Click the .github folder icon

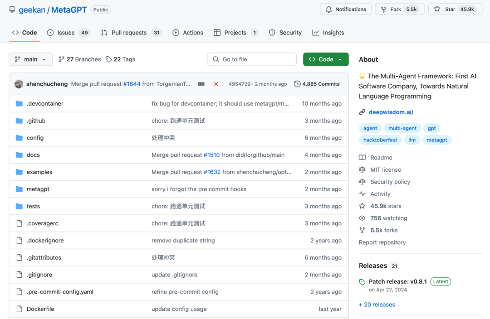tap(20, 121)
